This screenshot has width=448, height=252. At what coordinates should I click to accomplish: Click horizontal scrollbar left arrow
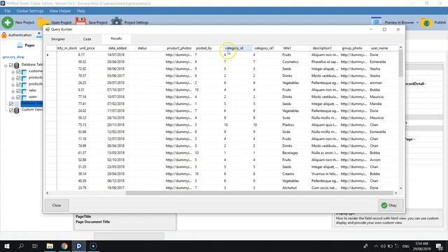pos(48,193)
